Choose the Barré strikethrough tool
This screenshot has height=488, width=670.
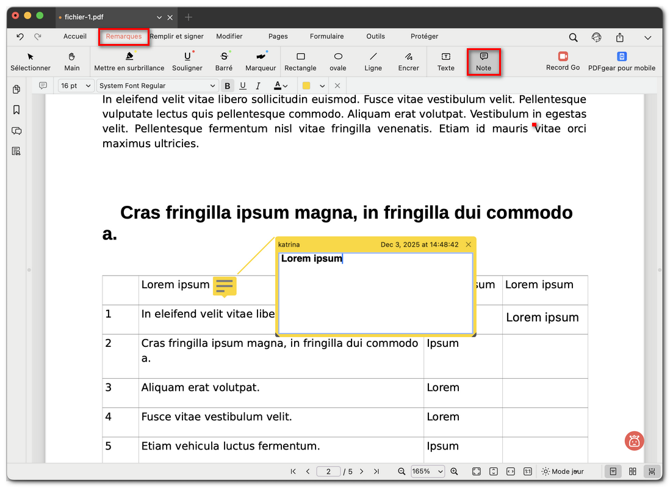click(x=224, y=61)
